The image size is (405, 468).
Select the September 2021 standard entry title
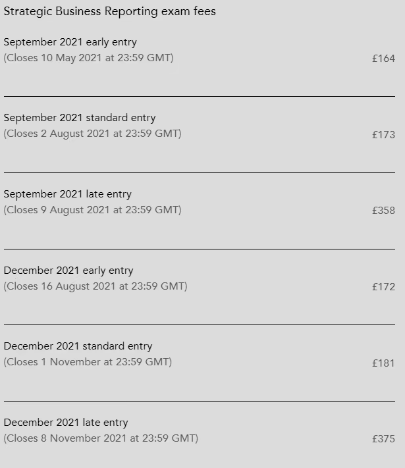[x=80, y=118]
